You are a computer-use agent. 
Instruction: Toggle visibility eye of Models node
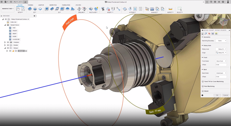point(8,45)
